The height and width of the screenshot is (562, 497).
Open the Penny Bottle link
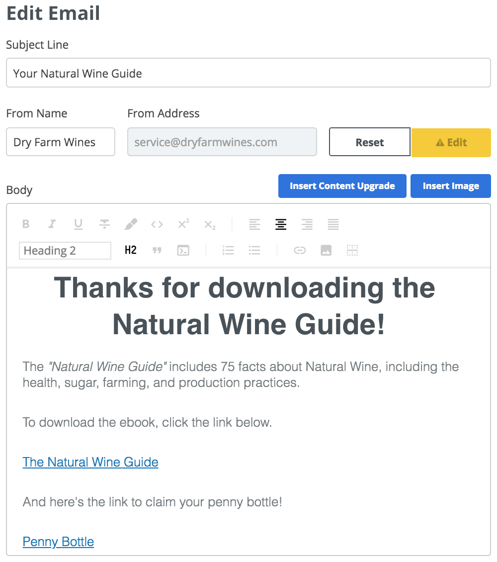[x=58, y=542]
